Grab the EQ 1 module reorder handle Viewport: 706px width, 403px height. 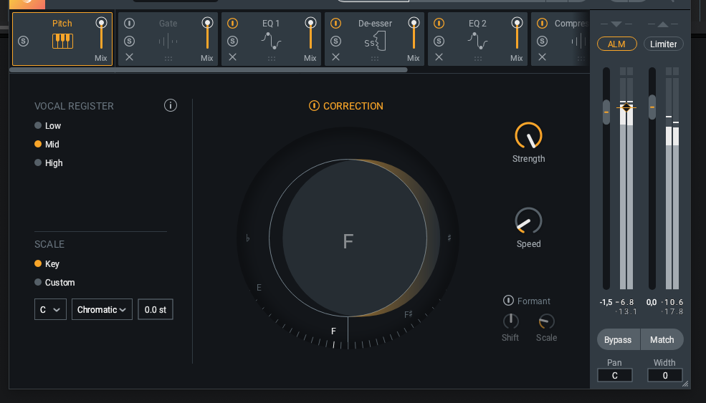tap(272, 59)
